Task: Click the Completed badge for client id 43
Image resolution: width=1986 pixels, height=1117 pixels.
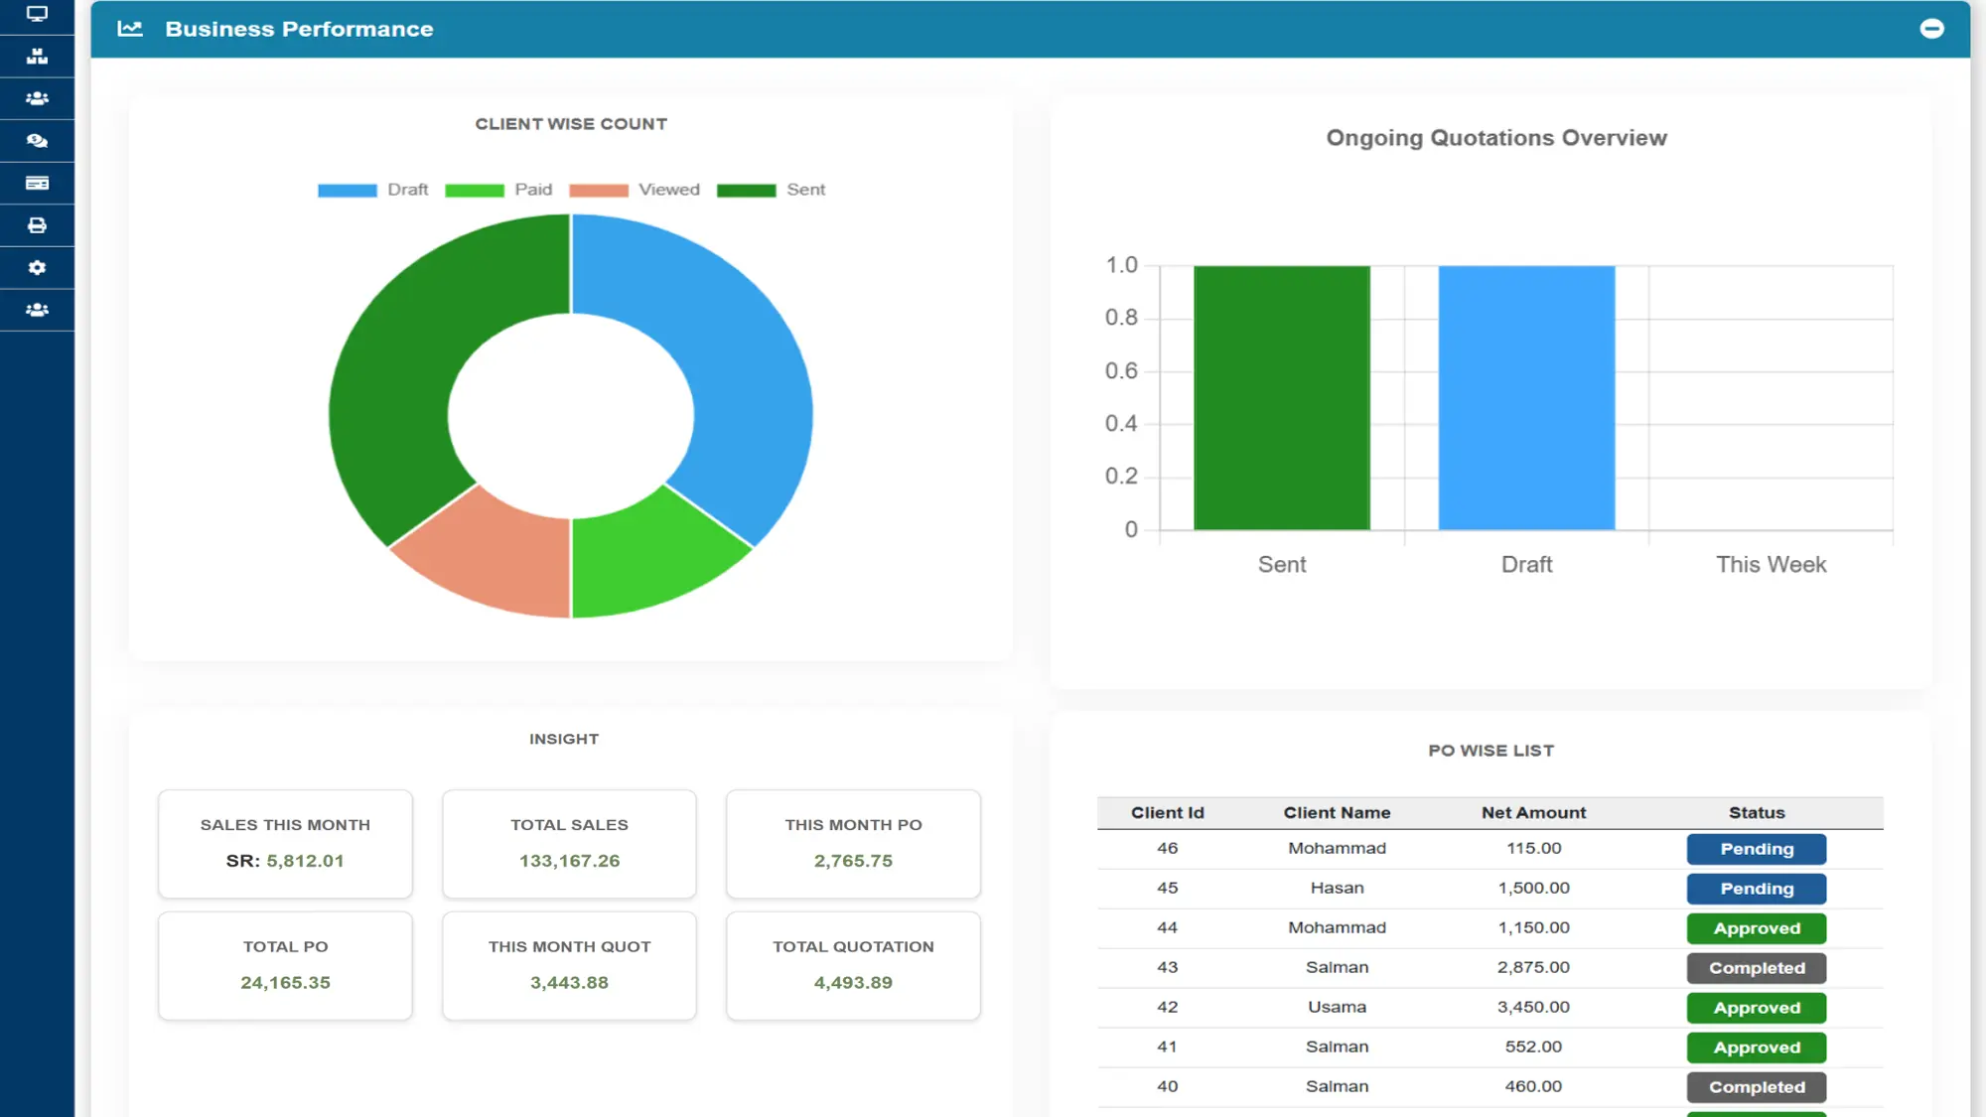Action: click(1756, 968)
